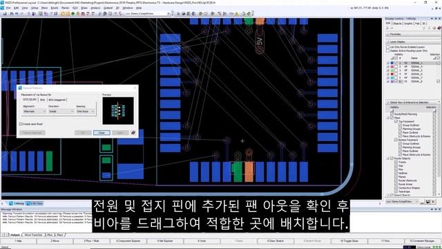This screenshot has width=442, height=249.
Task: Click the purple color swatch of layer 6
Action: (x=392, y=82)
